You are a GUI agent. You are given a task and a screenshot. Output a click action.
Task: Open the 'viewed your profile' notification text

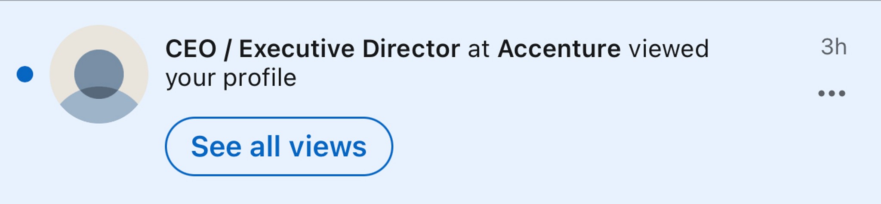click(x=437, y=63)
